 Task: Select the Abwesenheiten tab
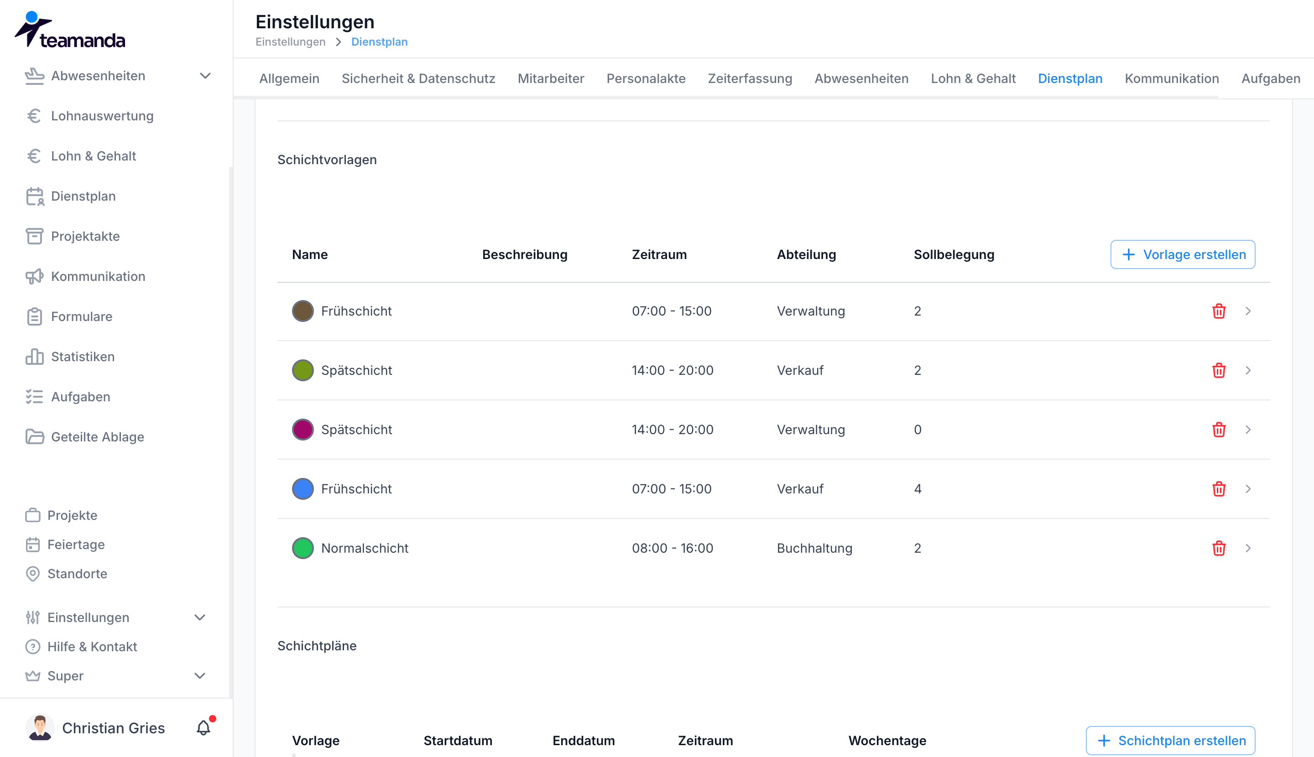[861, 78]
